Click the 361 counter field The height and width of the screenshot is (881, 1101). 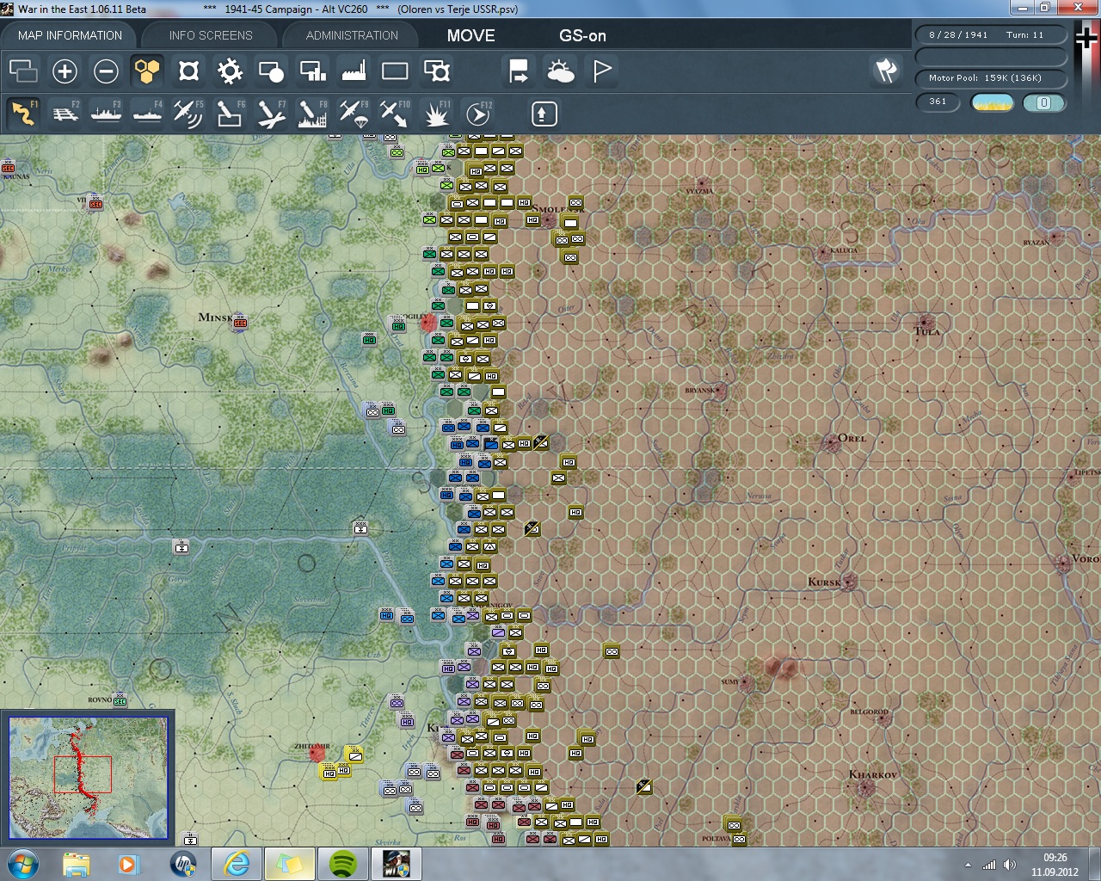tap(938, 102)
